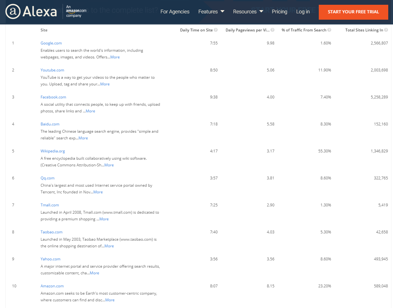Screen dimensions: 393x308
Task: Open the Amazon.com site link
Action: (x=52, y=286)
